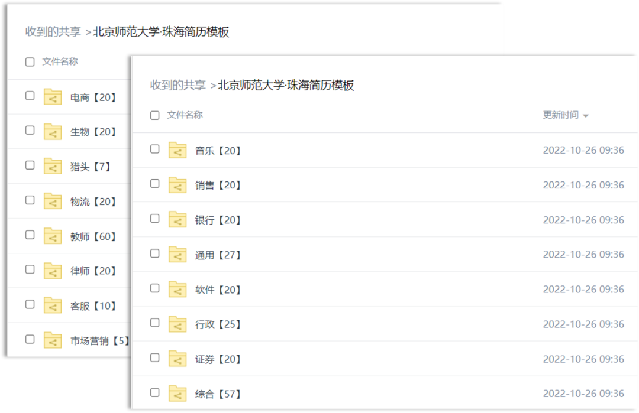The height and width of the screenshot is (413, 639).
Task: Open the 软件【20】 folder icon
Action: [177, 290]
